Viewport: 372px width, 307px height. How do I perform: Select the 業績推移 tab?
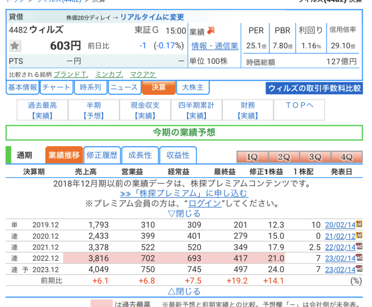click(64, 155)
